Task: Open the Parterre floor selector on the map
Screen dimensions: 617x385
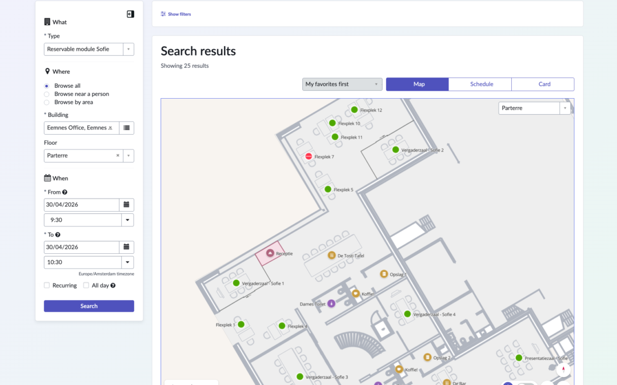Action: coord(534,108)
